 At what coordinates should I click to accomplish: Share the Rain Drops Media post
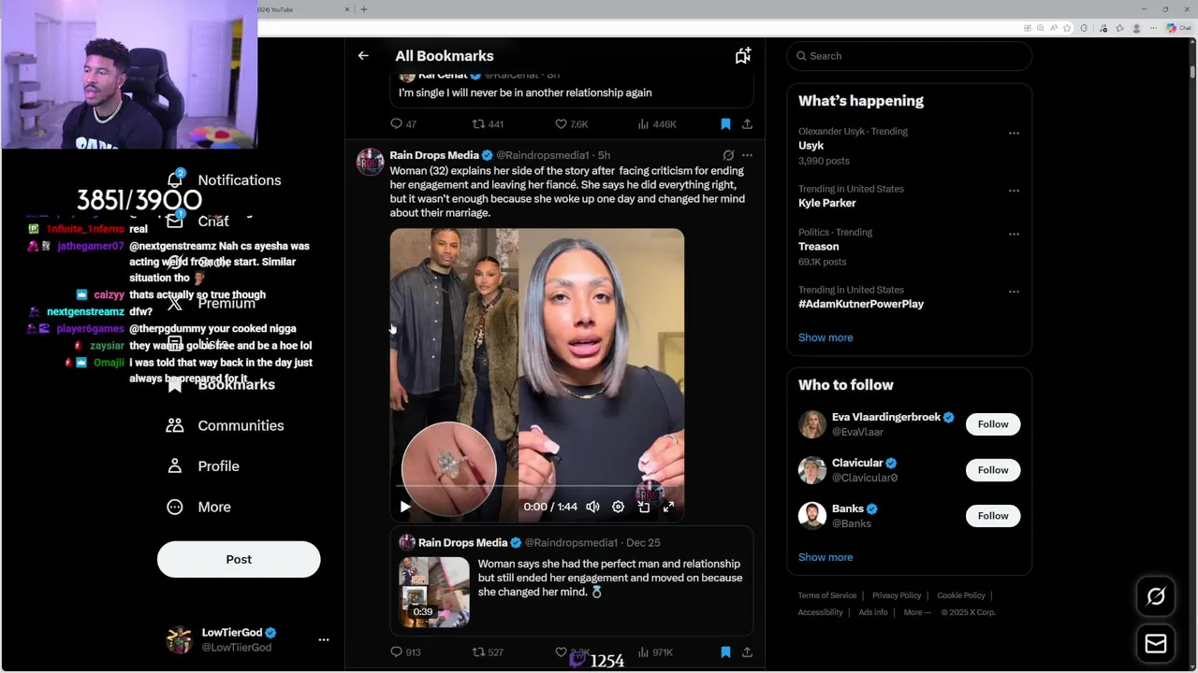click(747, 652)
